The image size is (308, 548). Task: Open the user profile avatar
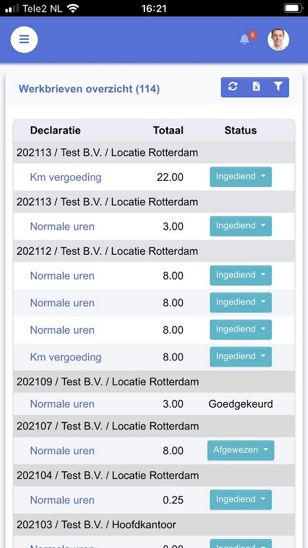click(279, 40)
